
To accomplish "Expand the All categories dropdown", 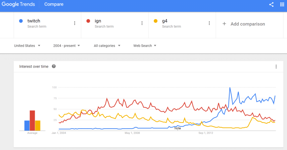I will coord(107,46).
